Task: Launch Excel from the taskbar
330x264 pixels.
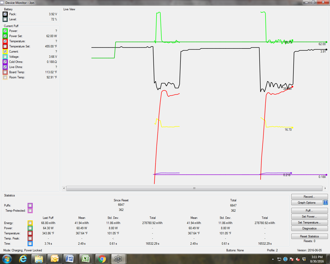Action: [86, 259]
